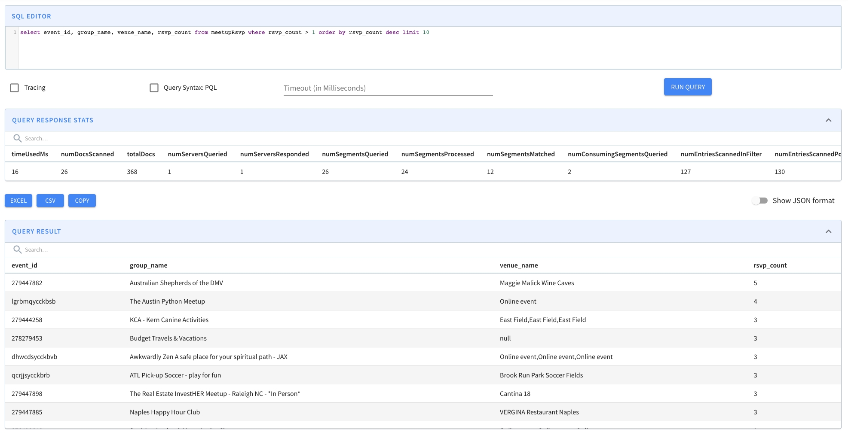Screen dimensions: 848x435
Task: Click the rsvp_count column header
Action: [x=770, y=265]
